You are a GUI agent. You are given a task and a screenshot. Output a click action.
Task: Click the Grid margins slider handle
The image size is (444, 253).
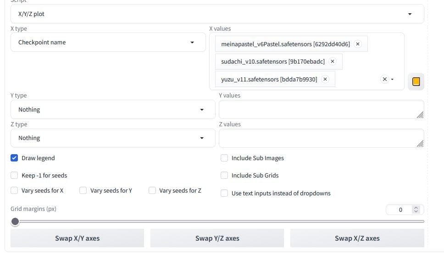point(15,221)
